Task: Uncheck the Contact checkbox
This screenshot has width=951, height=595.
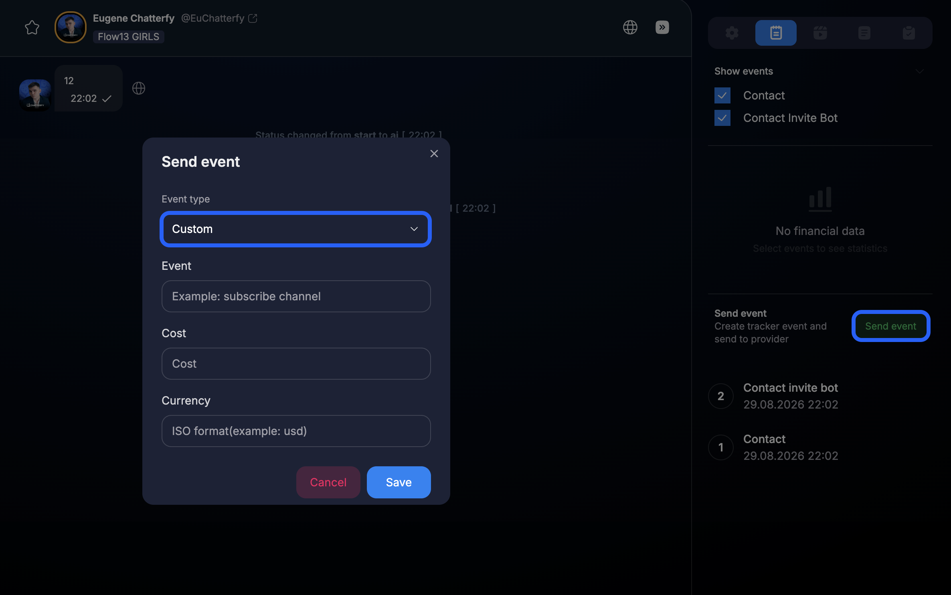Action: (x=722, y=95)
